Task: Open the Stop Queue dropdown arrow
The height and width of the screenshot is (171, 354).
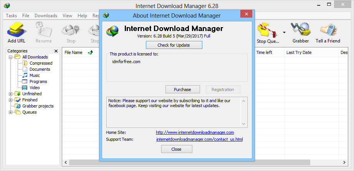Action: click(284, 33)
